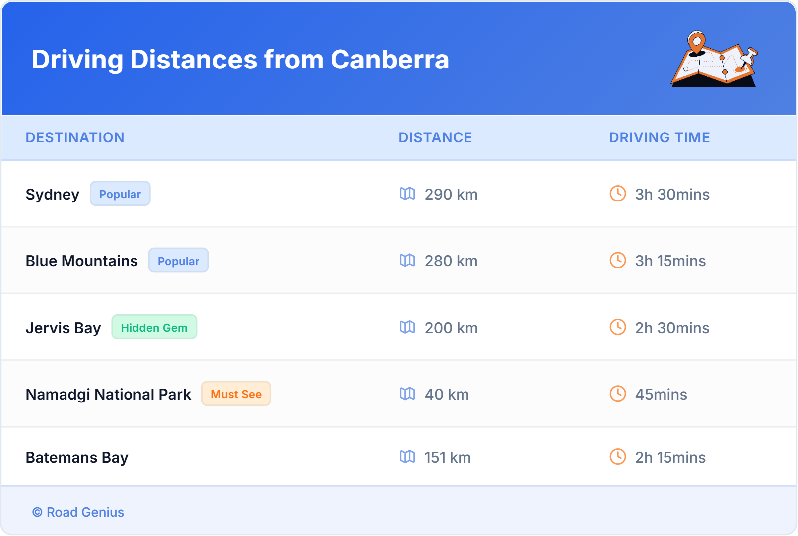This screenshot has height=536, width=798.
Task: Click the map icon beside 200 km
Action: point(407,327)
